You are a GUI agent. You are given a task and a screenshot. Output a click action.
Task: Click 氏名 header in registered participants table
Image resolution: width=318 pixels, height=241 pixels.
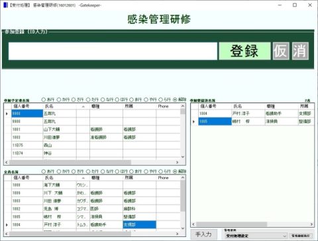tap(248, 106)
